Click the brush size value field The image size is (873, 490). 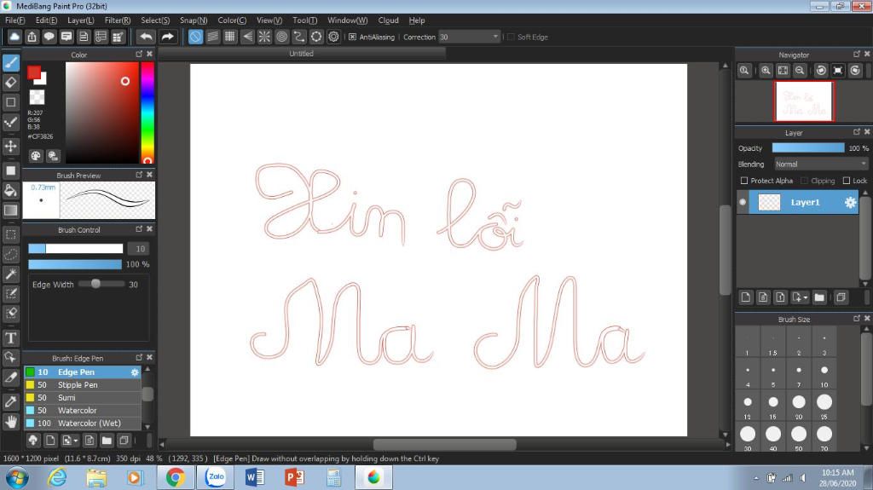tap(140, 249)
